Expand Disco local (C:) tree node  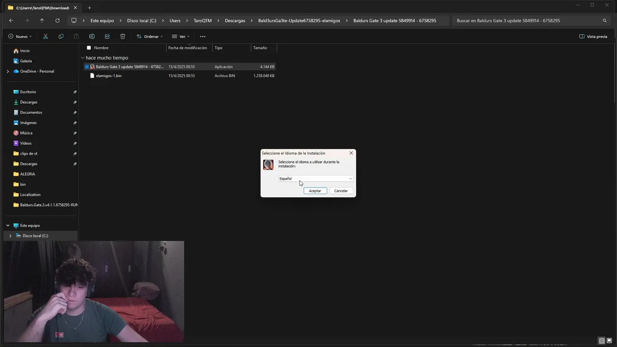(x=10, y=236)
